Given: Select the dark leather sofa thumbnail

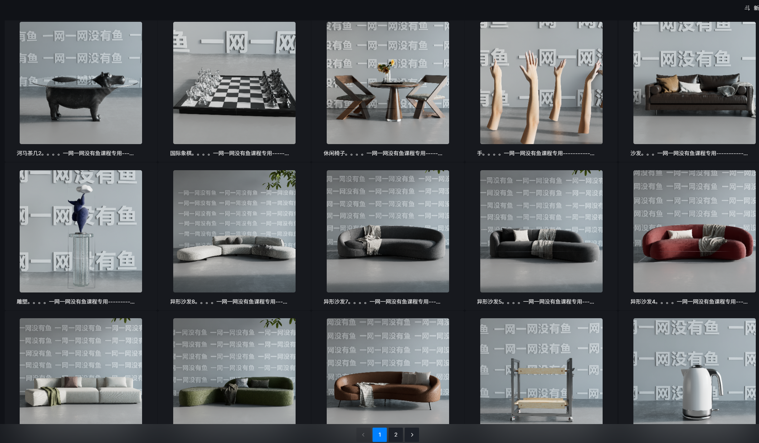Looking at the screenshot, I should [x=694, y=83].
